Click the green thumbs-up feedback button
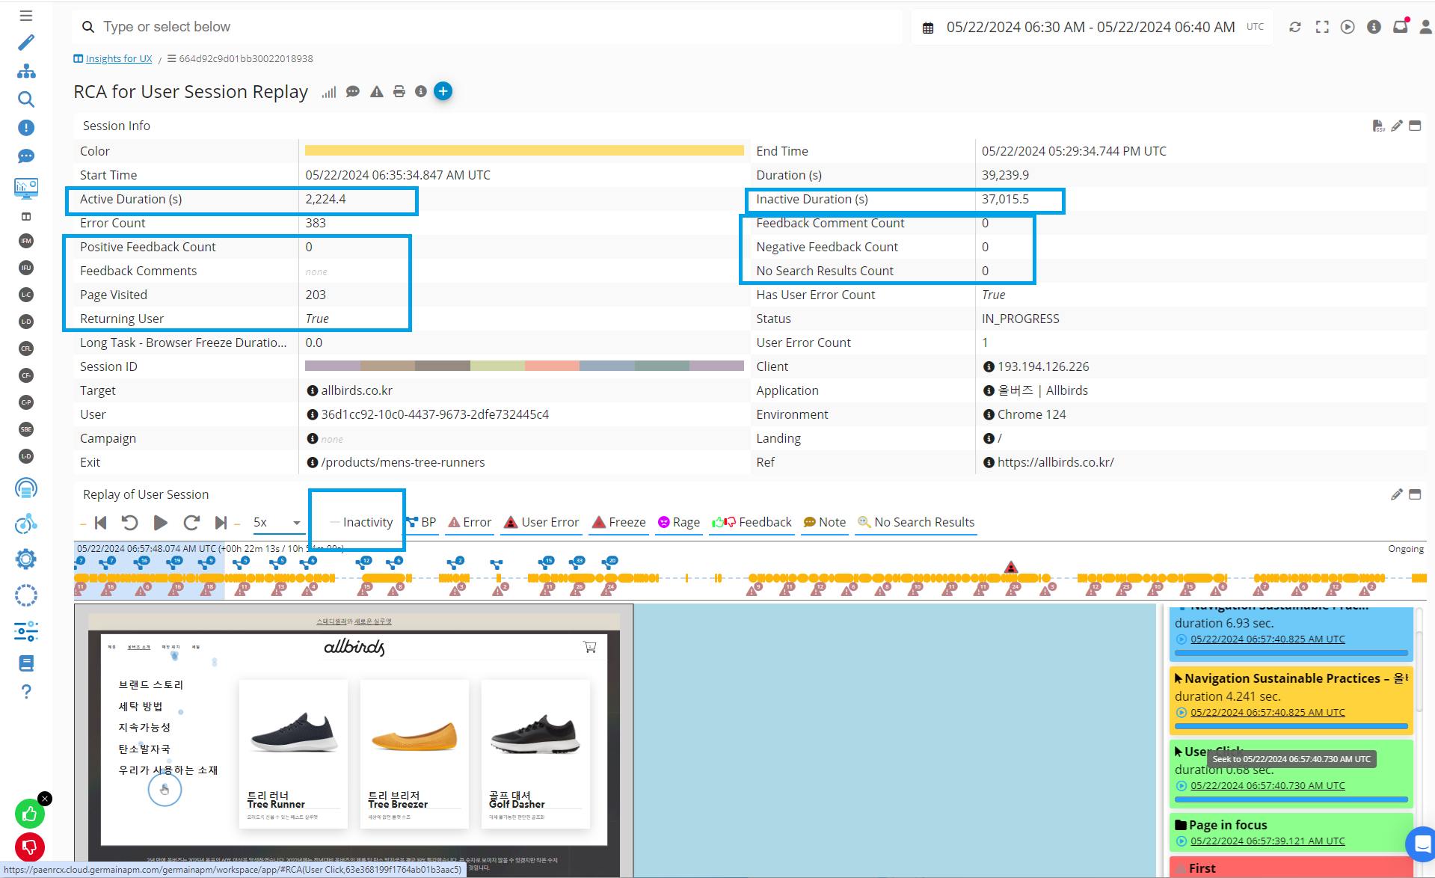The height and width of the screenshot is (878, 1435). [29, 814]
